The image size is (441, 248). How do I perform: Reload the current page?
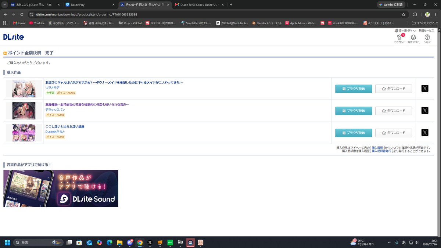22,14
